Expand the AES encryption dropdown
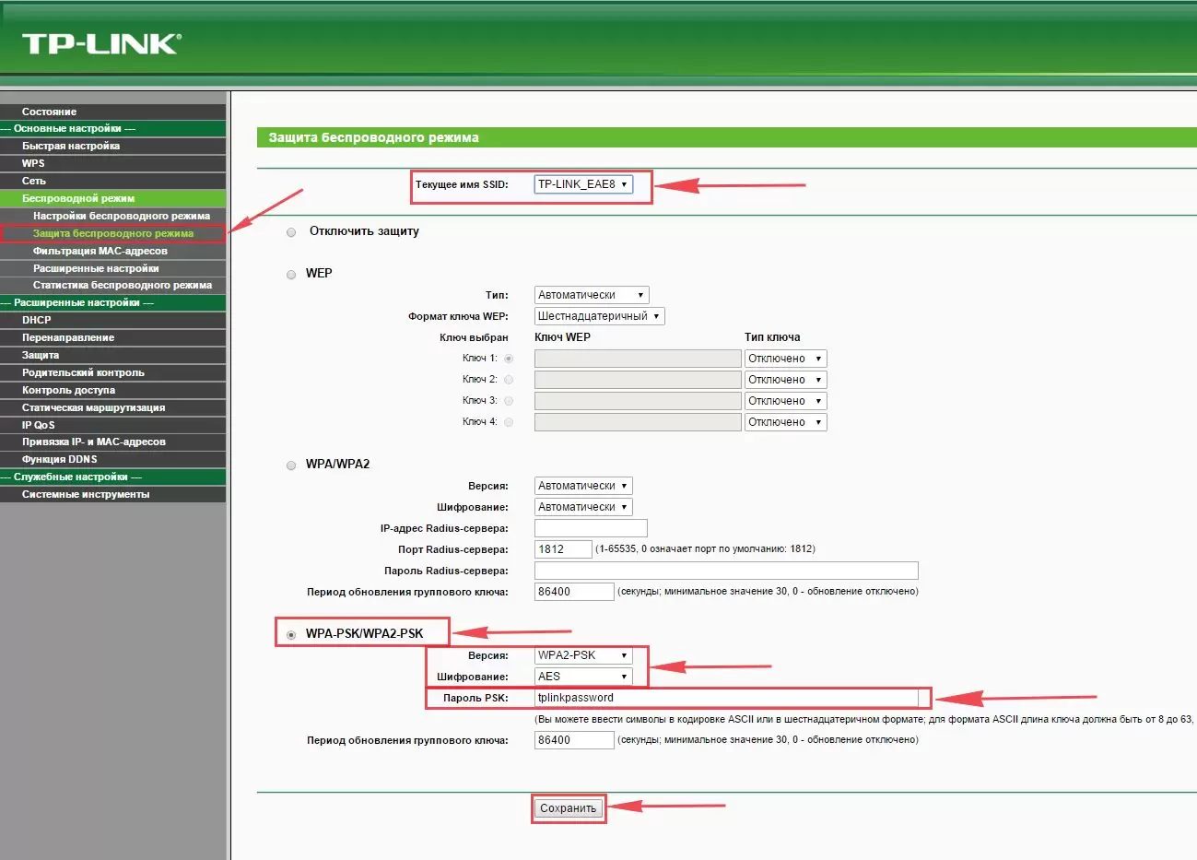 click(583, 677)
